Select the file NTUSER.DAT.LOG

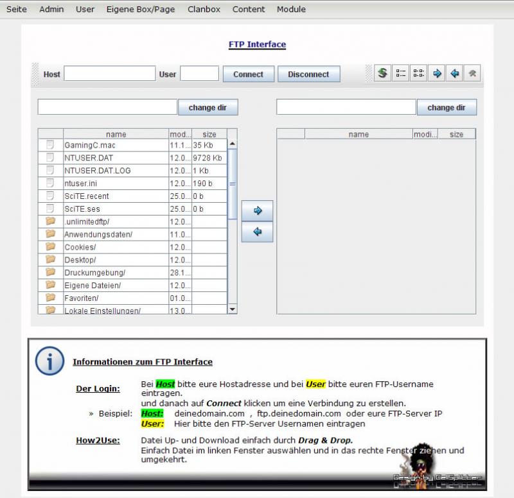tap(98, 171)
